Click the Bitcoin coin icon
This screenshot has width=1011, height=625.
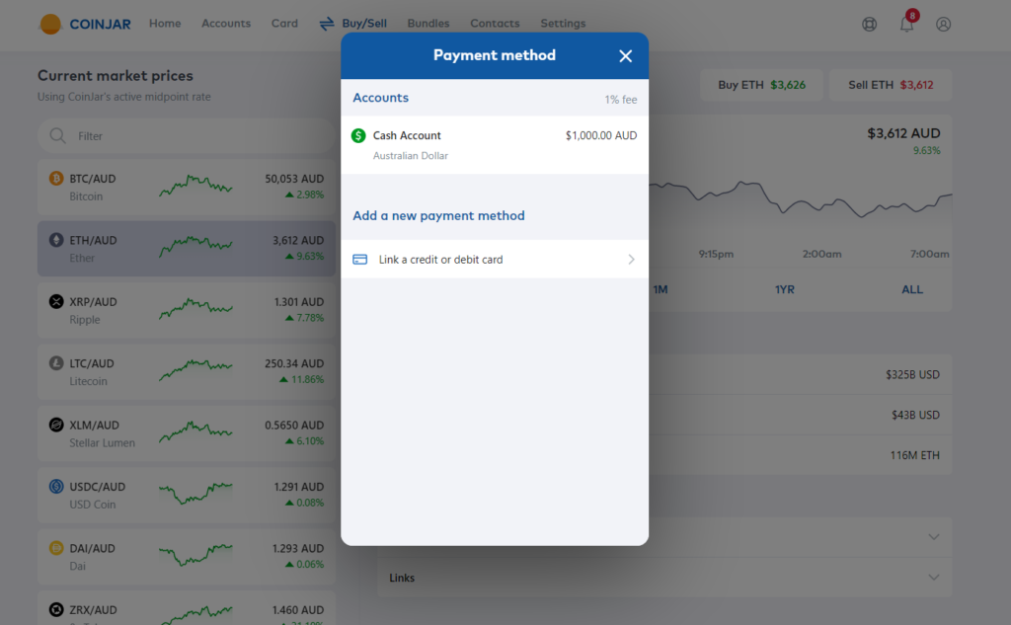[x=56, y=179]
